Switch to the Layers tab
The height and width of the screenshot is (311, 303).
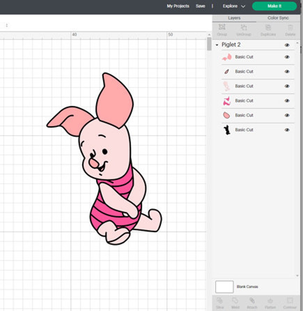(x=234, y=18)
